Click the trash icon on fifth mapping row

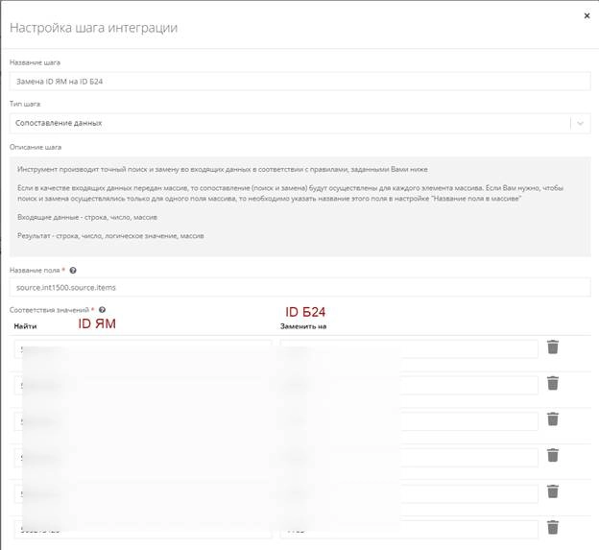553,491
